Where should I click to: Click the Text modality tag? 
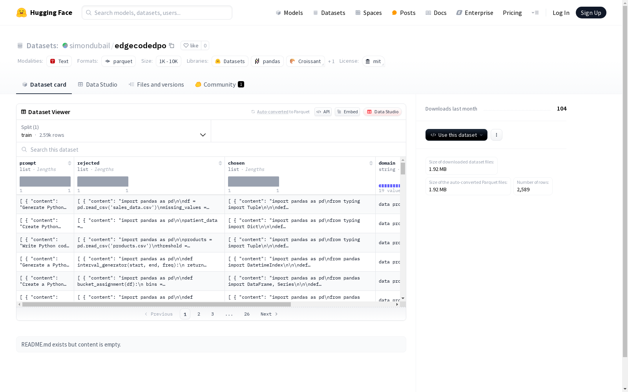click(x=59, y=61)
